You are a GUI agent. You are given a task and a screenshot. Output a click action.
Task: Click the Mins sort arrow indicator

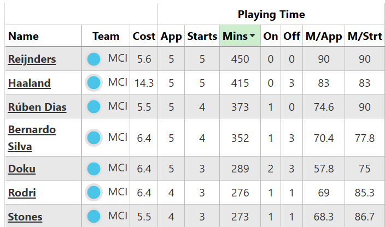pos(252,37)
